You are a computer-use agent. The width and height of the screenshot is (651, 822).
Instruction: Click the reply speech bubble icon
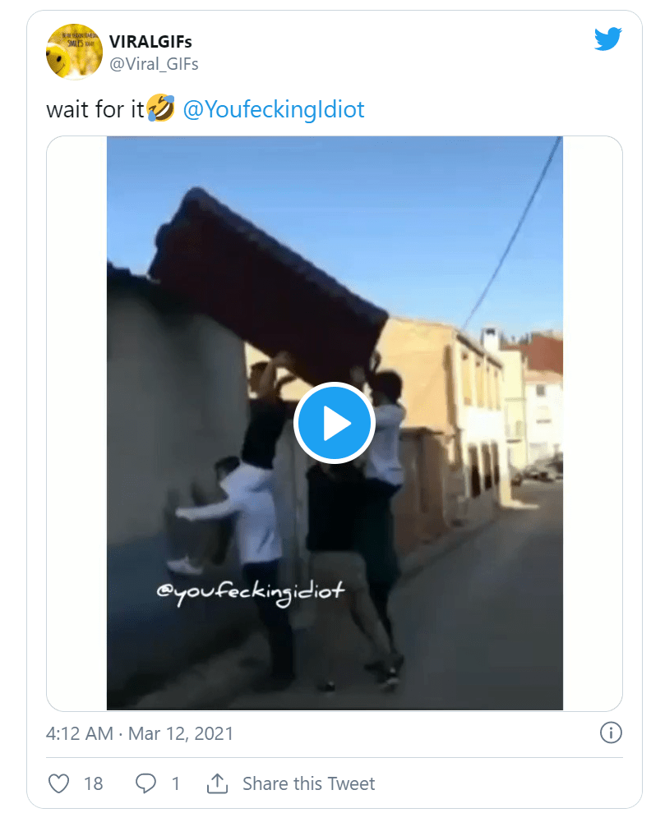[x=145, y=783]
